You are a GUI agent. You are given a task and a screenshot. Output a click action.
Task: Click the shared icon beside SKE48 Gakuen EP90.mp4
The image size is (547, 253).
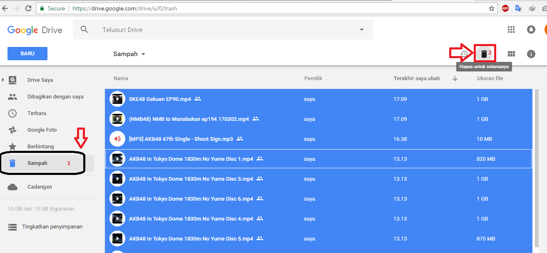coord(198,99)
